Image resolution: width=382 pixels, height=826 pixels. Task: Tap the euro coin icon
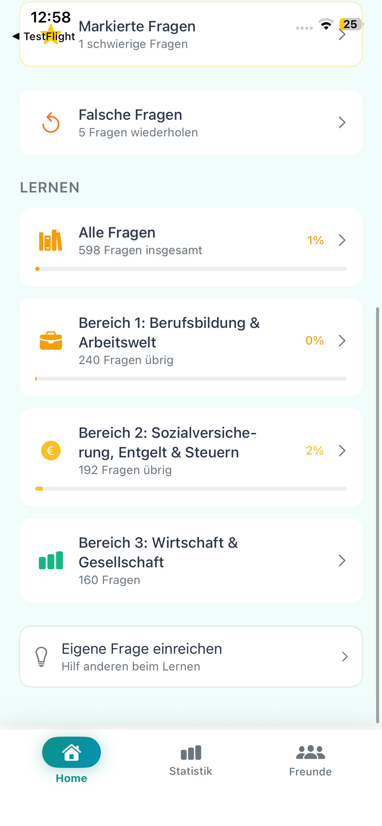[x=51, y=450]
